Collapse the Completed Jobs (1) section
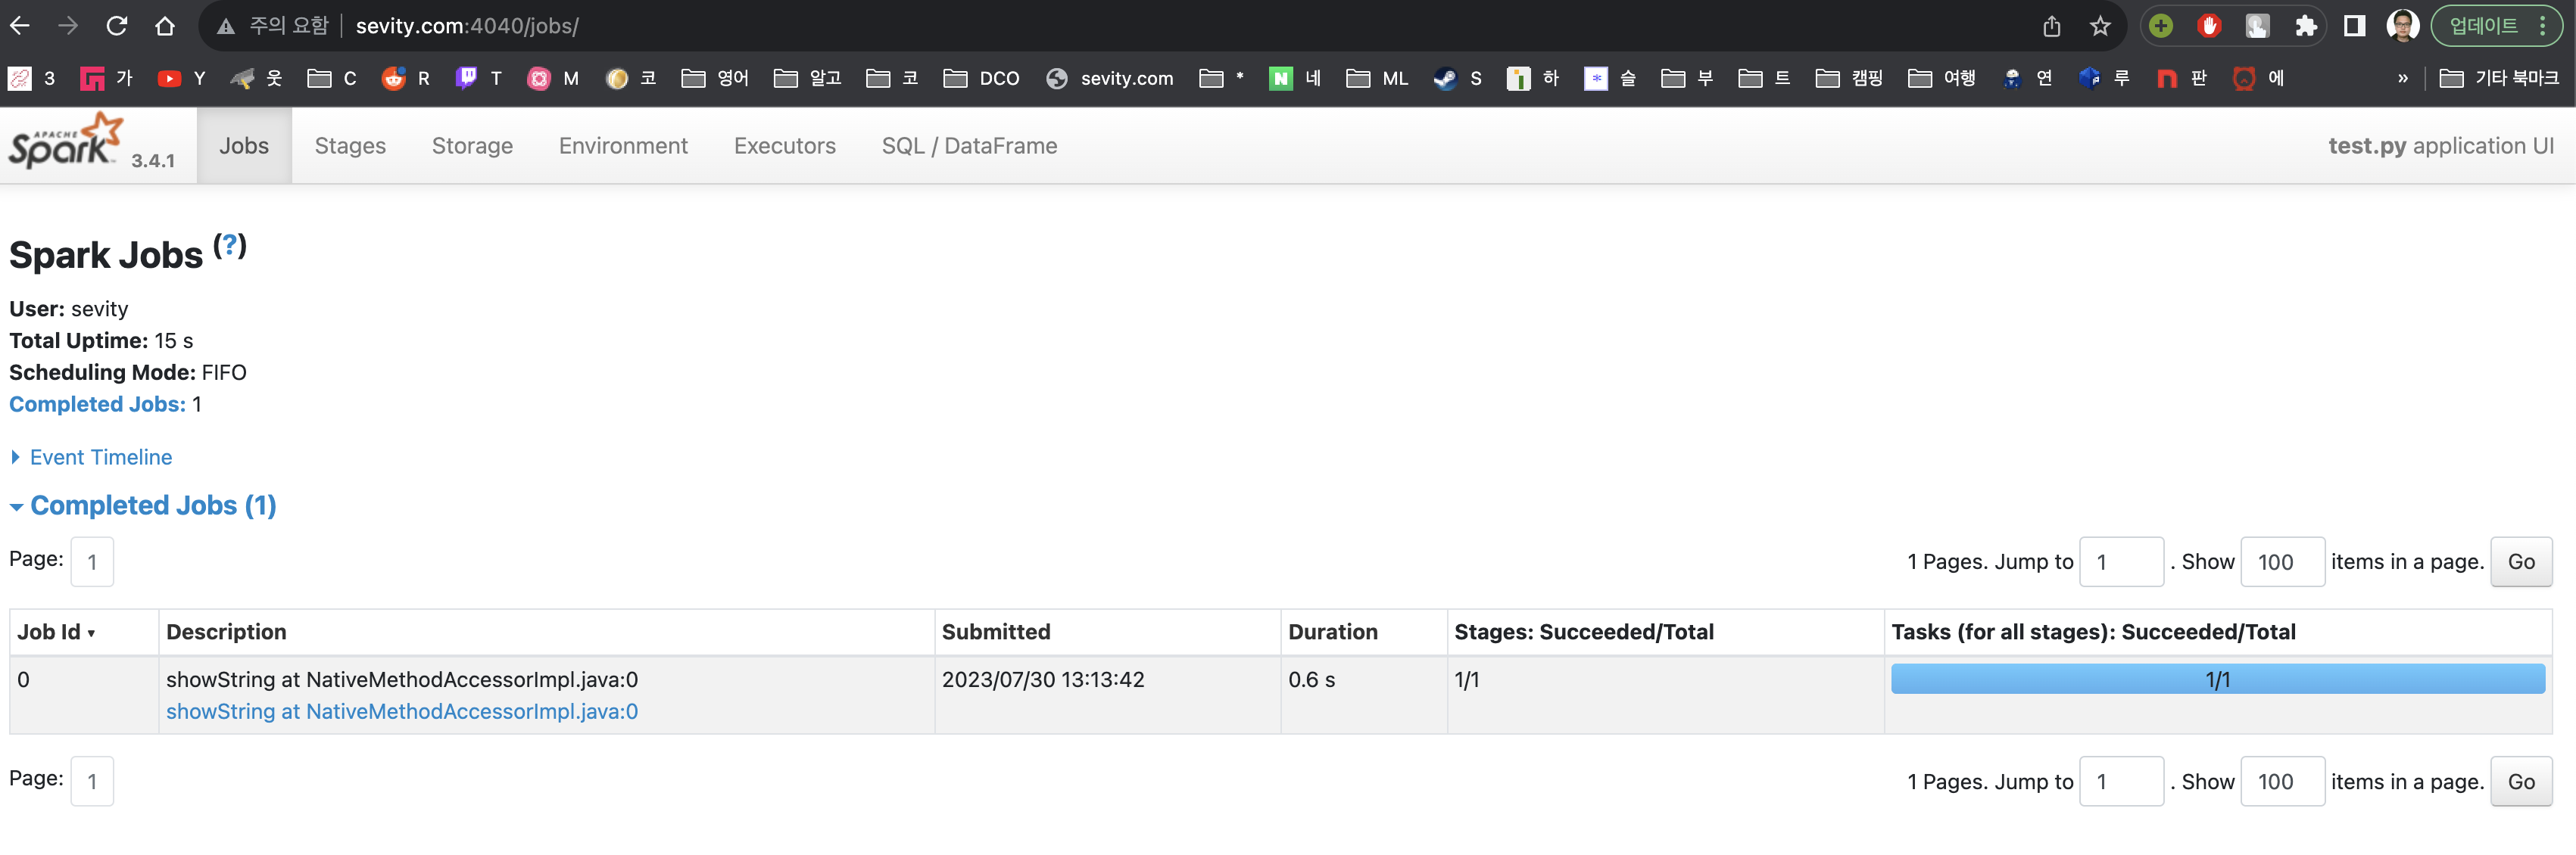This screenshot has width=2576, height=855. click(x=152, y=505)
